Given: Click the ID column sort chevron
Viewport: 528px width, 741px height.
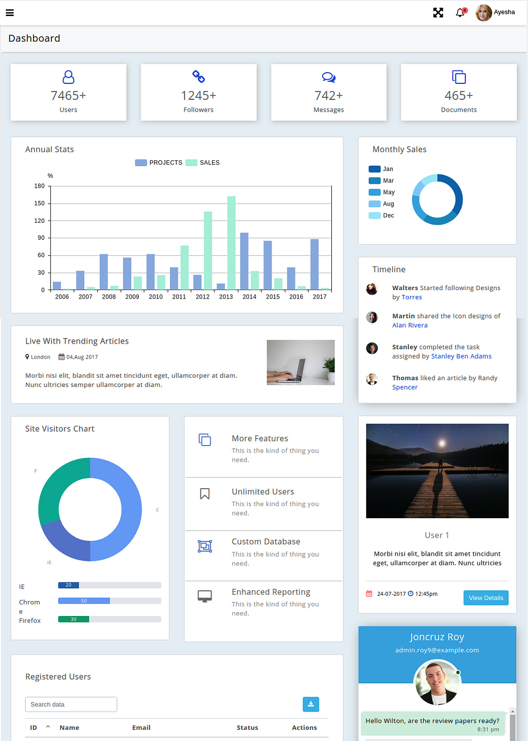Looking at the screenshot, I should click(x=48, y=727).
